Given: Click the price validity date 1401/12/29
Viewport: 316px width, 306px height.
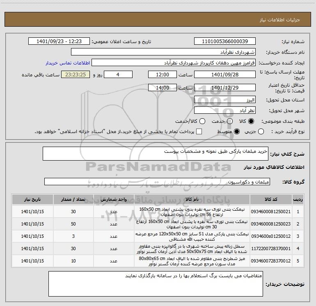Looking at the screenshot, I should 225,87.
